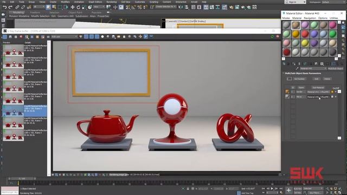This screenshot has height=195, width=347.
Task: Click the Set Number button
Action: point(299,79)
